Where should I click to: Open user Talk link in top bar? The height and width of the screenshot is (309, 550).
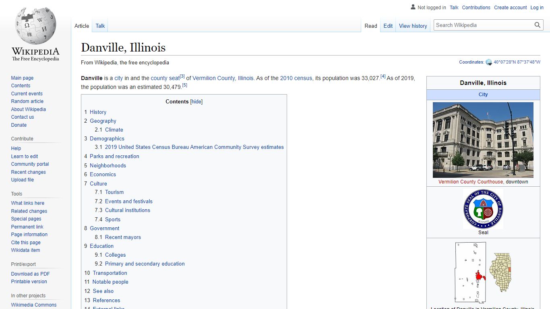point(454,7)
